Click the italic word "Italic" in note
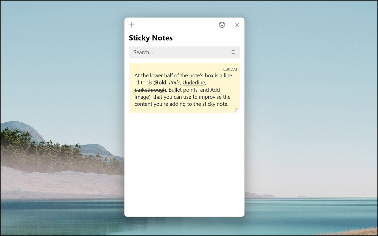Screen dimensions: 378x236 click(174, 83)
